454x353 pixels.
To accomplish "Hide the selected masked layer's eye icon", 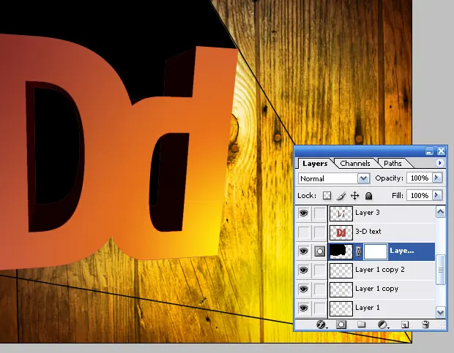I will 303,251.
